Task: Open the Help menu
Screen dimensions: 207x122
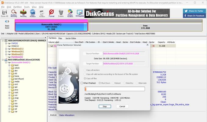Action: pyautogui.click(x=41, y=7)
